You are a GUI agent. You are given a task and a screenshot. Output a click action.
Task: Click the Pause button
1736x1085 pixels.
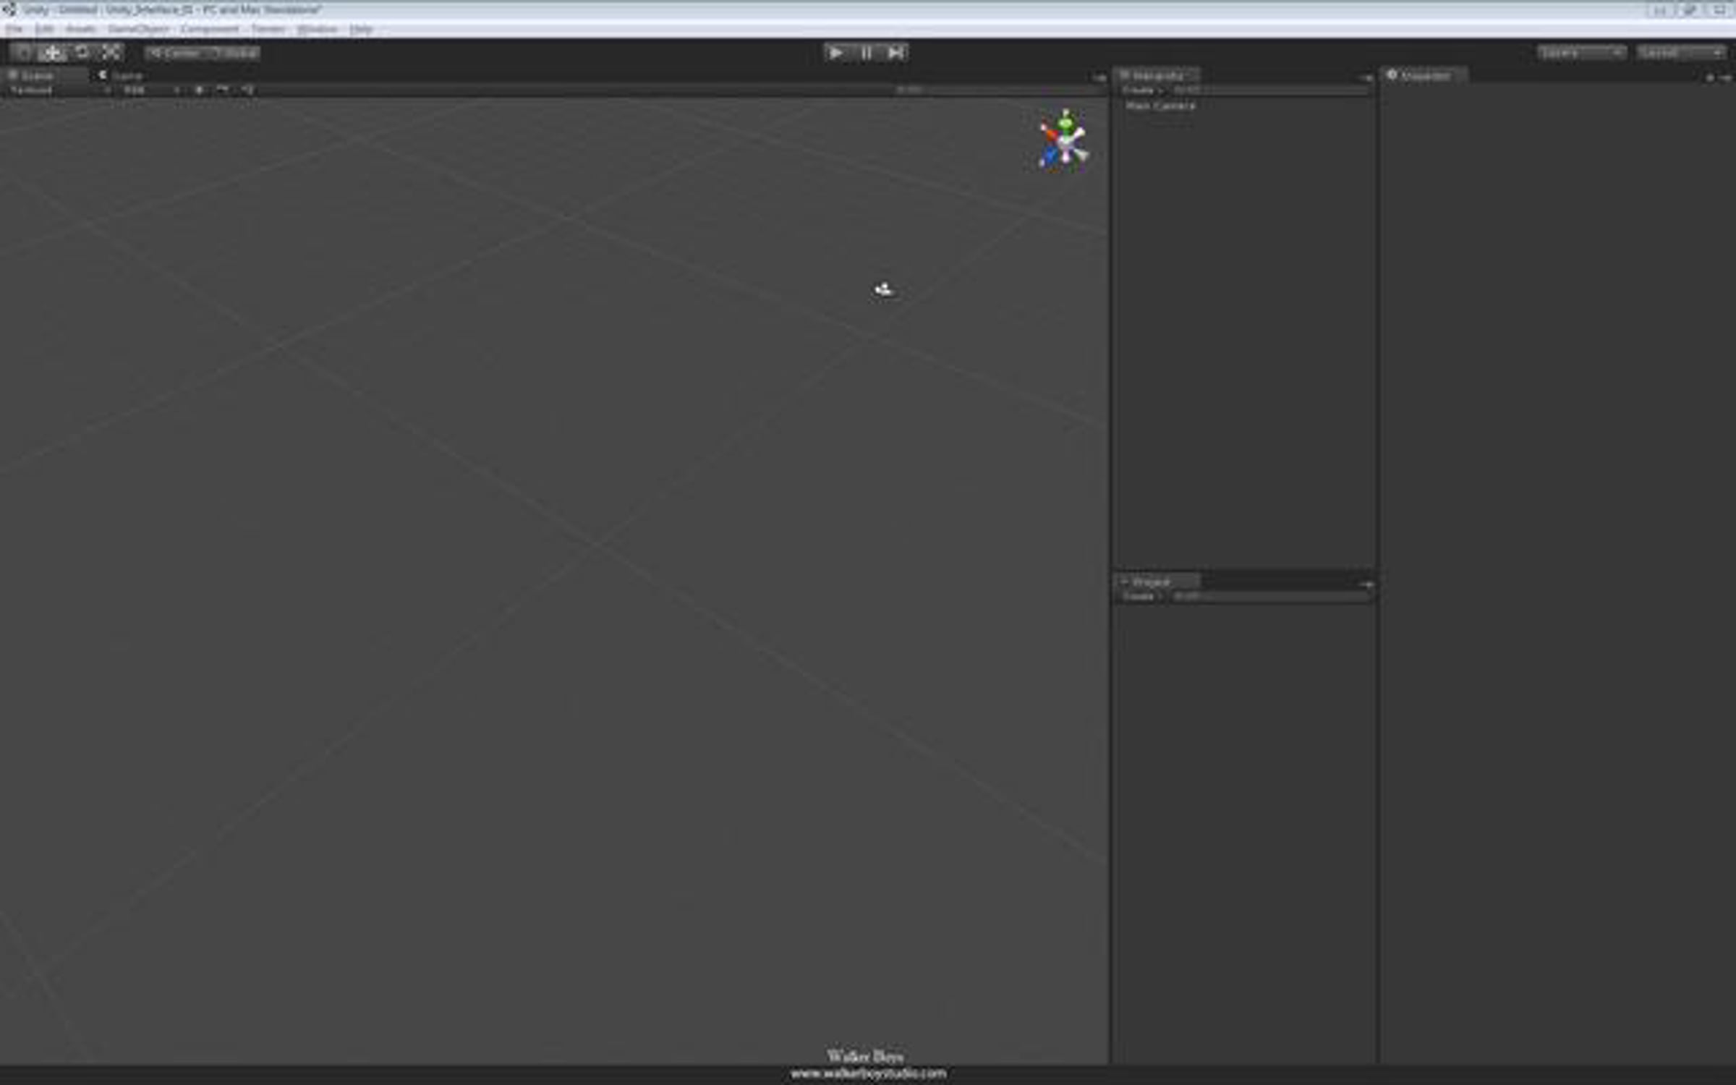click(866, 52)
